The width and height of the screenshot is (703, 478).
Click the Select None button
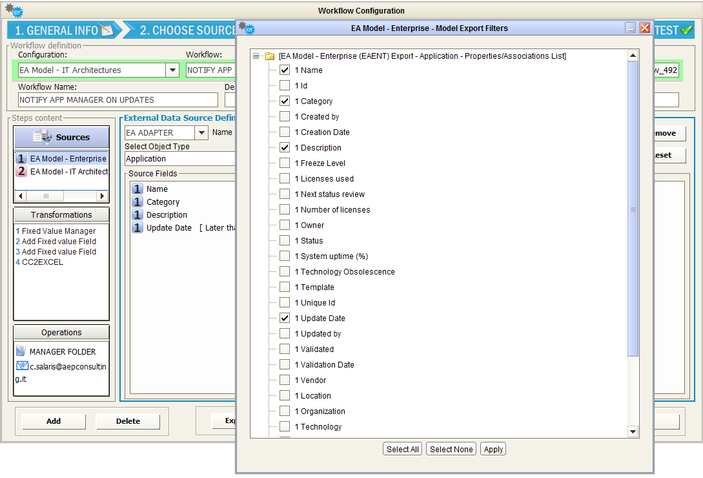[451, 450]
